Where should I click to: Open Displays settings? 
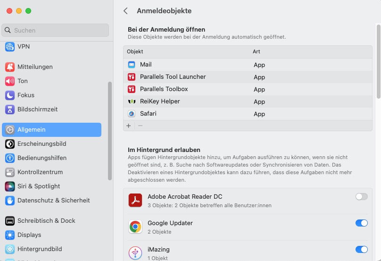[29, 235]
